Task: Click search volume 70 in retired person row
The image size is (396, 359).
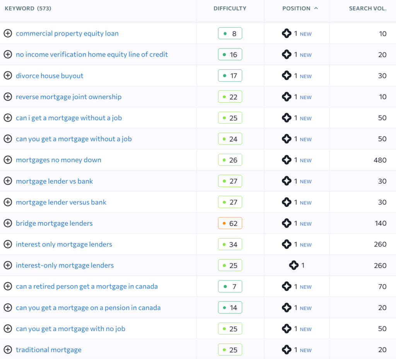Action: (x=382, y=287)
